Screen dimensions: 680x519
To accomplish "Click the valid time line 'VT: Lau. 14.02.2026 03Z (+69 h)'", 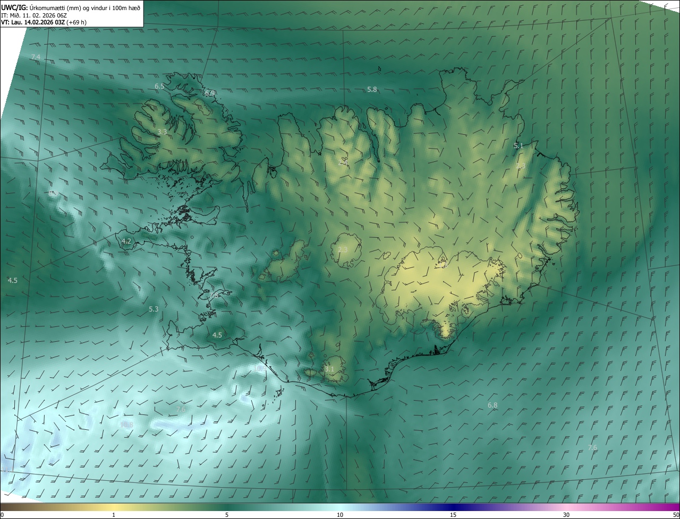I will [x=44, y=22].
